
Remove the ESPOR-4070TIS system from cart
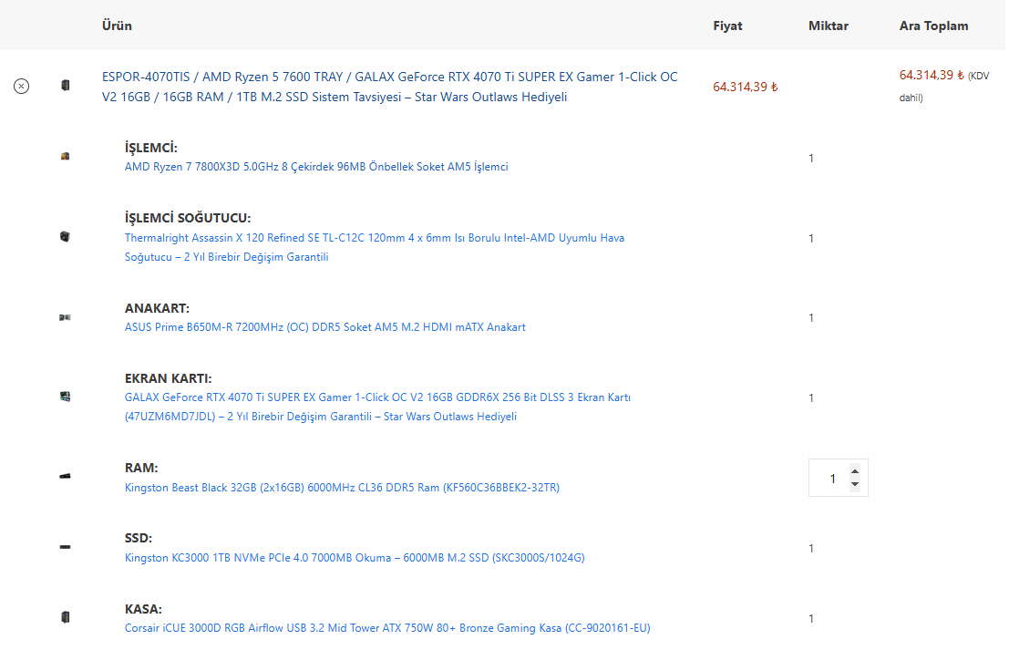pos(21,86)
